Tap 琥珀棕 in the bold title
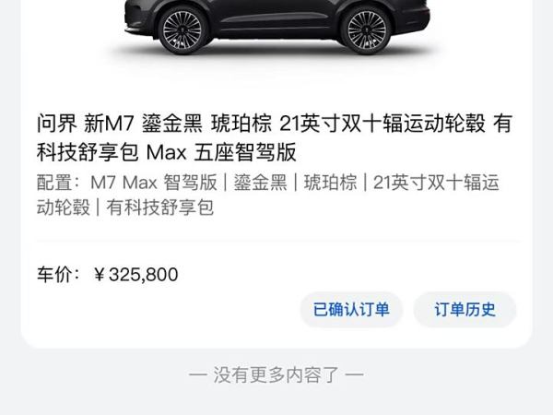This screenshot has height=415, width=553. pos(241,124)
